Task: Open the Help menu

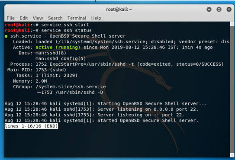Action: point(96,18)
